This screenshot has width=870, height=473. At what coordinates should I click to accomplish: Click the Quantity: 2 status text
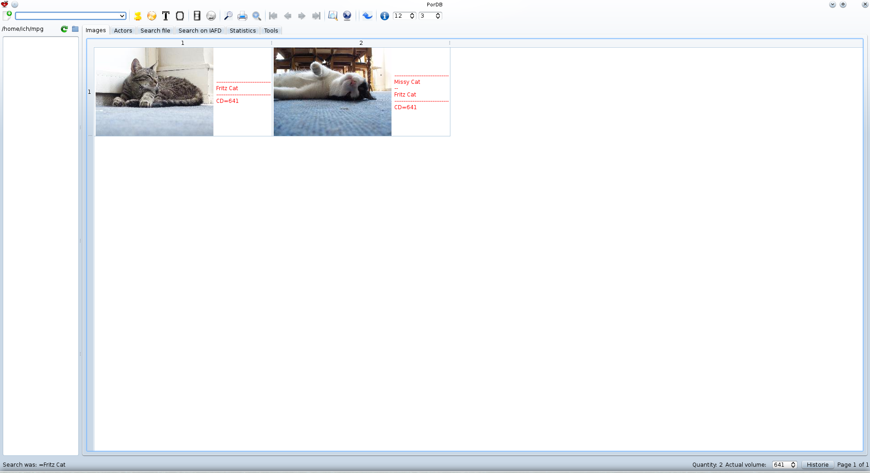point(707,465)
